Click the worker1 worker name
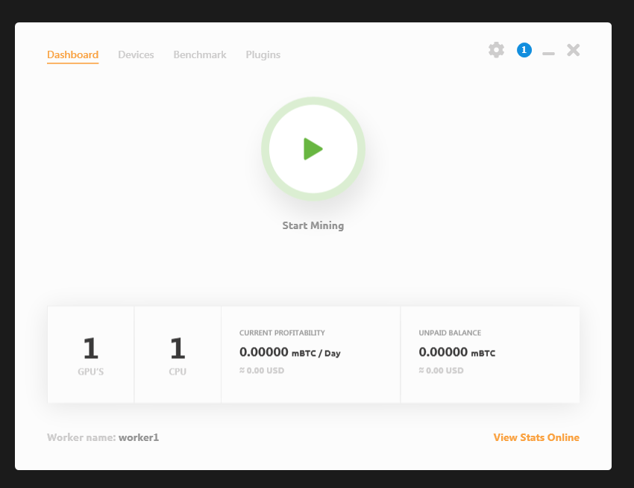The height and width of the screenshot is (488, 634). [139, 437]
